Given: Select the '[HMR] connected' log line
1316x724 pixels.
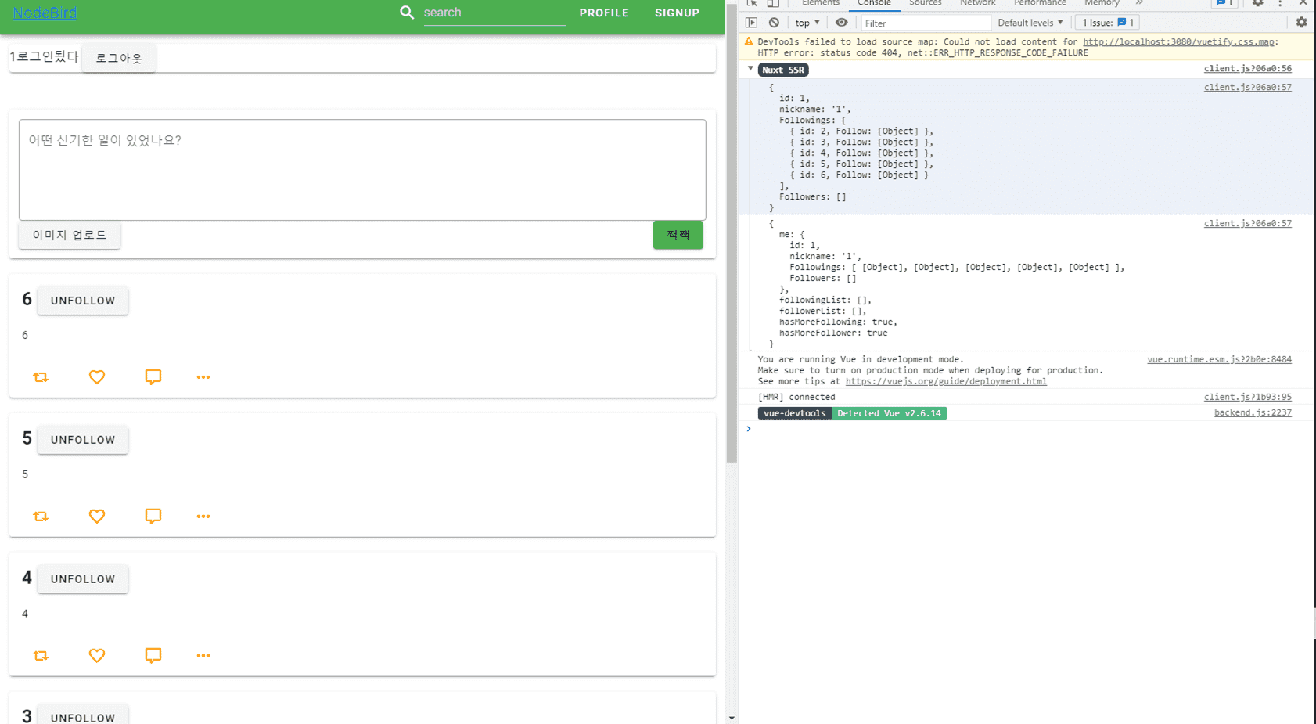Looking at the screenshot, I should (x=796, y=397).
